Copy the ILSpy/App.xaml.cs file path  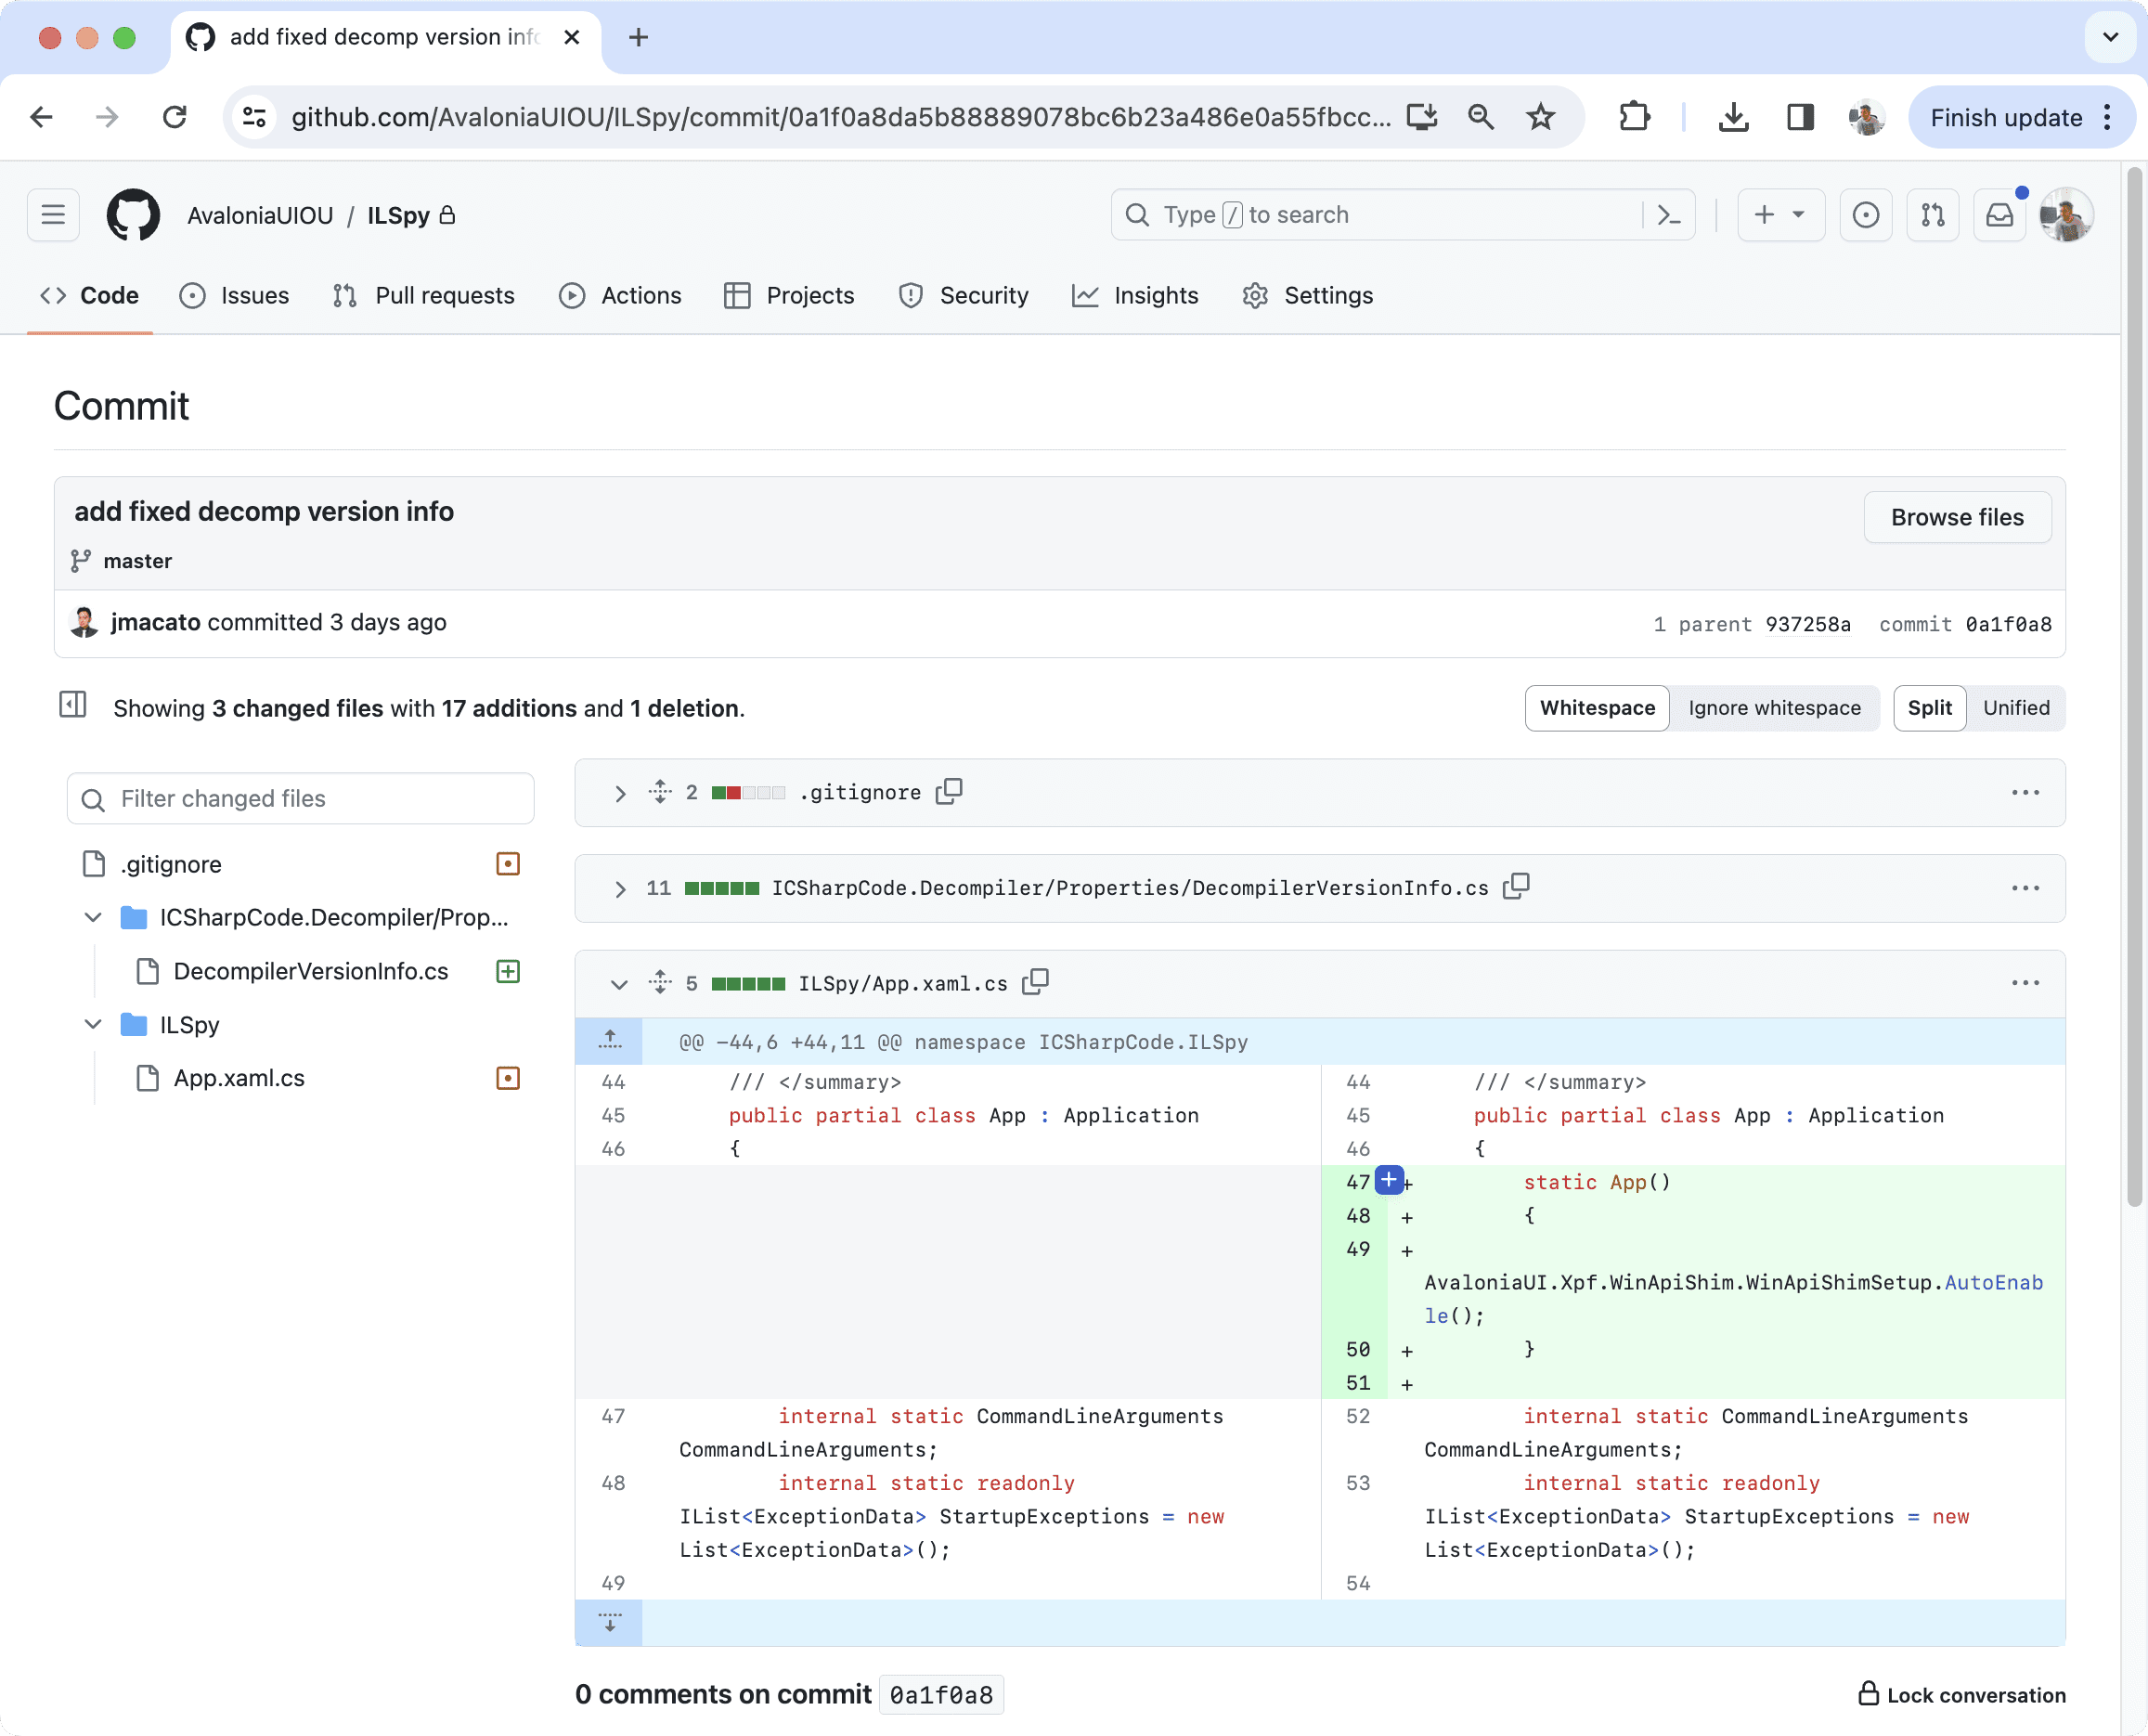pyautogui.click(x=1035, y=983)
